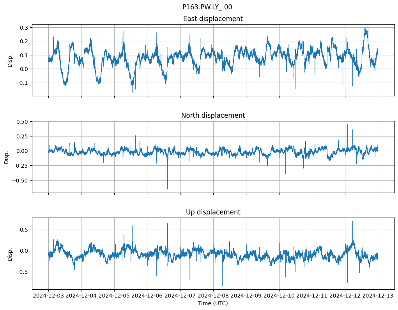Click the Disp. label of the Up plot

coord(10,253)
